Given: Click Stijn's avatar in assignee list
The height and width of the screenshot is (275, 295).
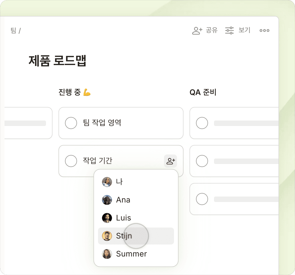Looking at the screenshot, I should click(x=107, y=236).
